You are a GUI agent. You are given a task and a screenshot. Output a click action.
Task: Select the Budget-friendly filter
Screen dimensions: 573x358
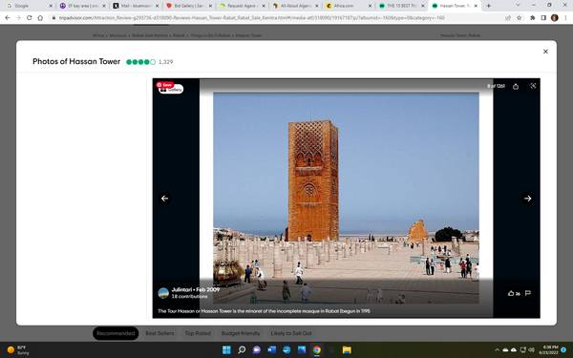[x=241, y=333]
